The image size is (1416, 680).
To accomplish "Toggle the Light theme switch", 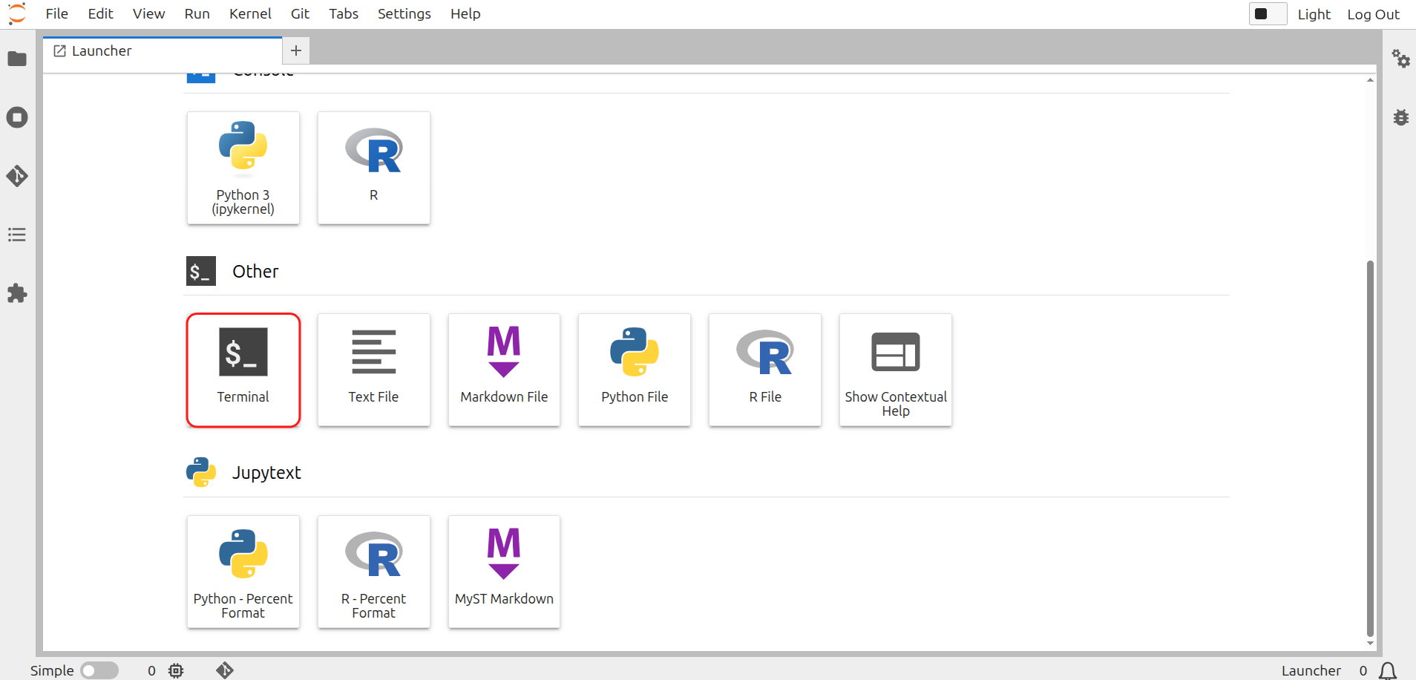I will coord(1268,14).
